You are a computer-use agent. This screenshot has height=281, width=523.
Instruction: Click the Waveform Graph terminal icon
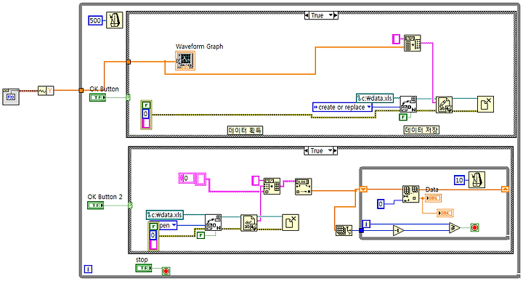(x=185, y=61)
